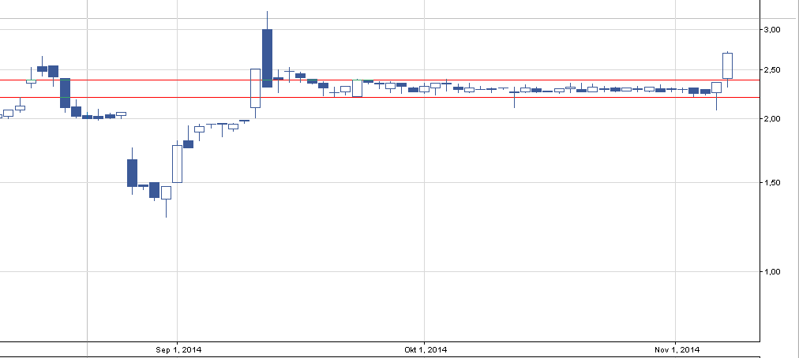
Task: Click the Nov 1, 2014 date label
Action: point(677,349)
